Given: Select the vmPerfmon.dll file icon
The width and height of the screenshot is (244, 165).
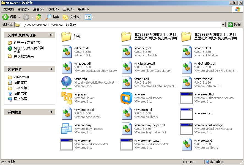Looking at the screenshot, I should [x=187, y=82].
